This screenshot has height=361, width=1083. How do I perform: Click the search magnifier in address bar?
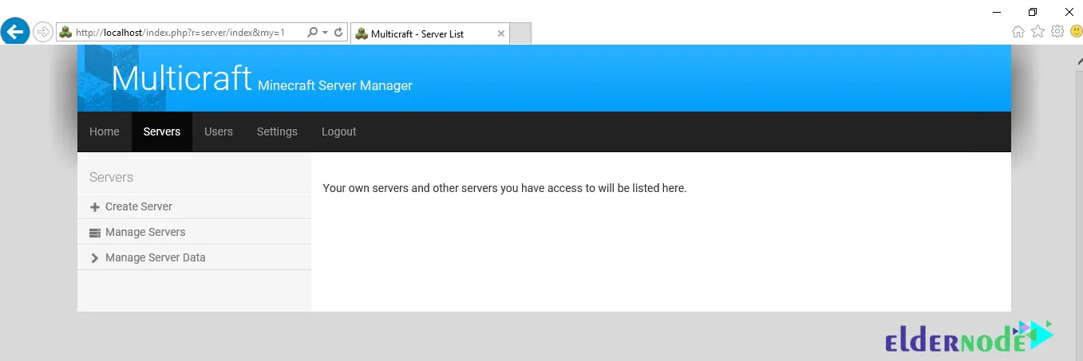click(313, 33)
